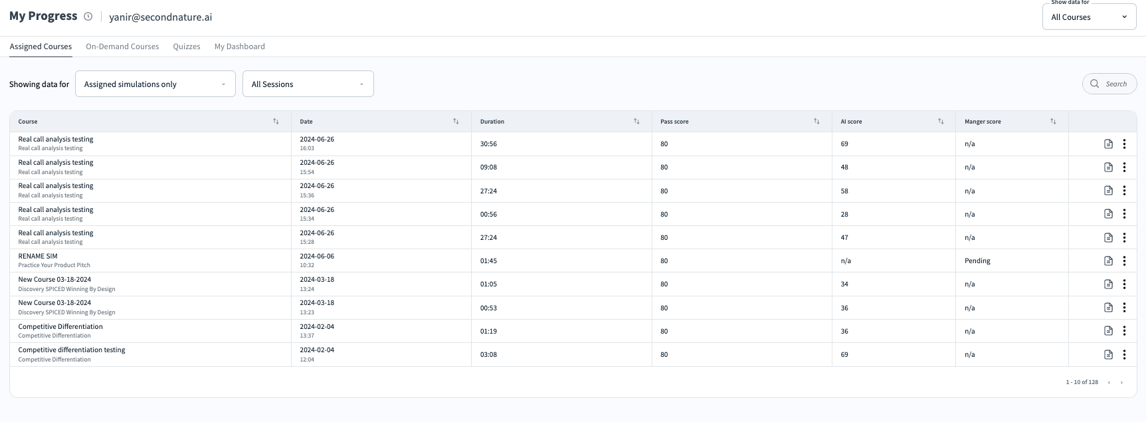This screenshot has width=1146, height=422.
Task: Open Assigned simulations only dropdown
Action: click(155, 84)
